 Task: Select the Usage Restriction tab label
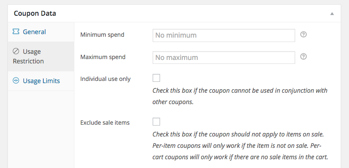[x=28, y=56]
